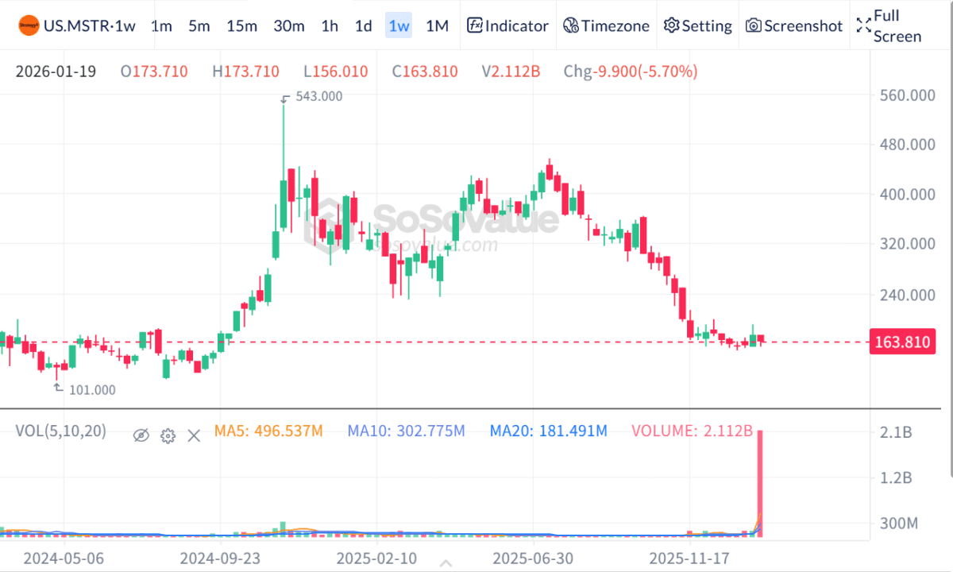The width and height of the screenshot is (953, 572).
Task: Take a chart Screenshot with camera icon
Action: [x=793, y=26]
